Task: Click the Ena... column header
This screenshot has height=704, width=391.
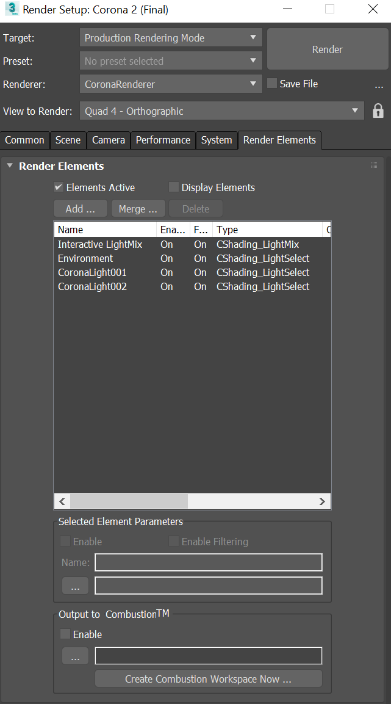Action: pyautogui.click(x=173, y=230)
